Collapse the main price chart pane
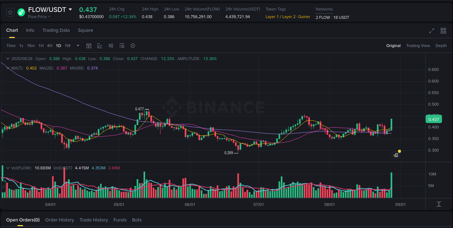The image size is (453, 228). (x=8, y=58)
